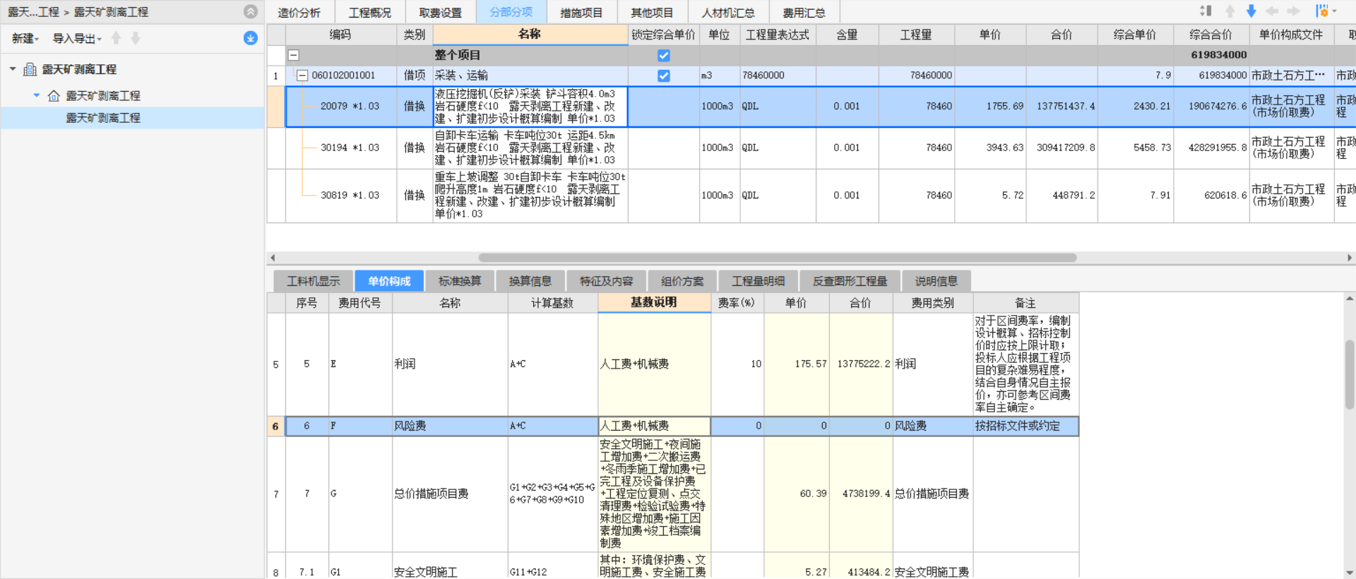Viewport: 1356px width, 579px height.
Task: Click the 费率 value 10 in 利润 row
Action: (737, 364)
